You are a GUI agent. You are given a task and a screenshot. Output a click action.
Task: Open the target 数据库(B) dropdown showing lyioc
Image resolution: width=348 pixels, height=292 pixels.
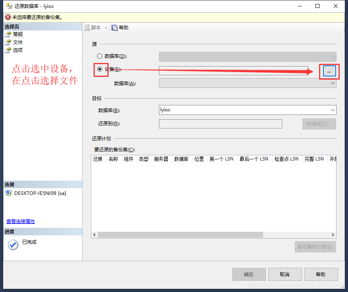[x=333, y=110]
